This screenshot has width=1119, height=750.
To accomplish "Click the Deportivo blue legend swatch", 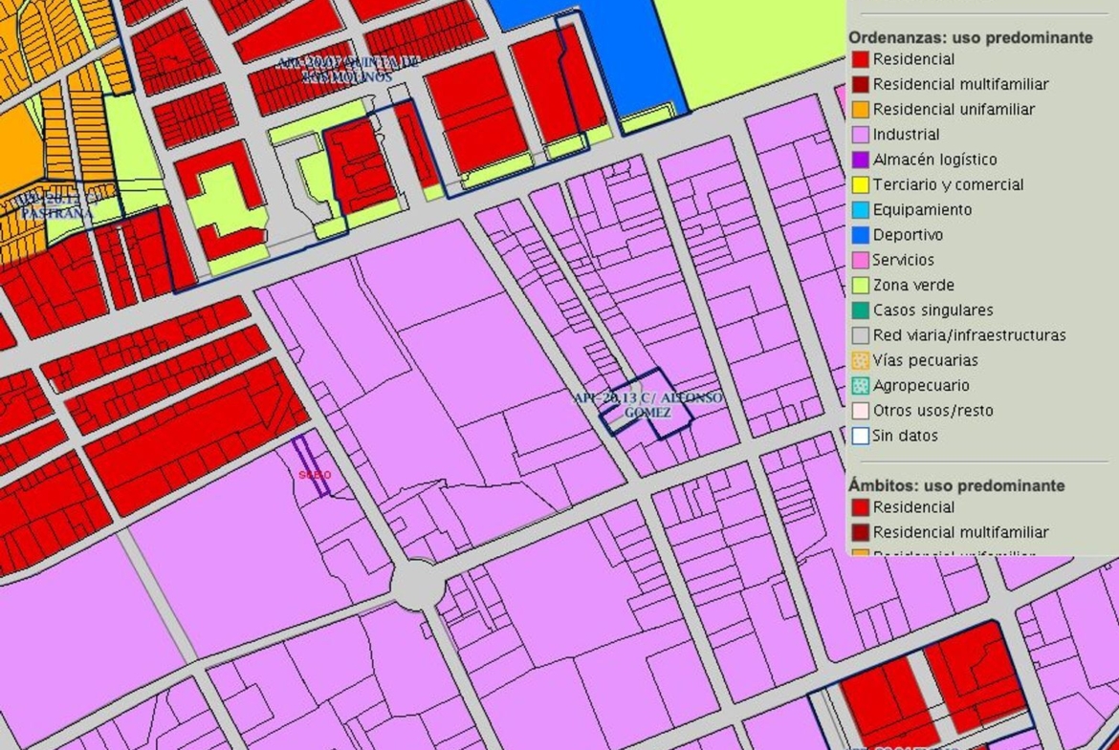I will 860,235.
